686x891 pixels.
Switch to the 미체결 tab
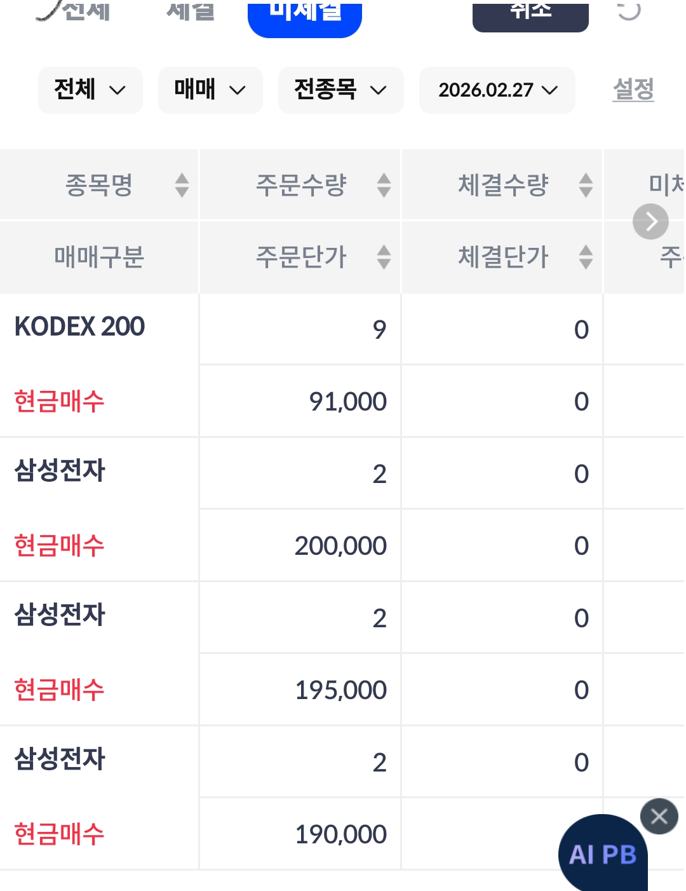[x=305, y=14]
